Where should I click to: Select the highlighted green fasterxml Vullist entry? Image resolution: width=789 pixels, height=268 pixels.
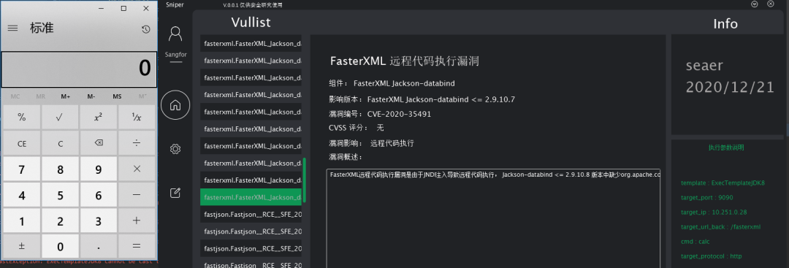(x=251, y=197)
